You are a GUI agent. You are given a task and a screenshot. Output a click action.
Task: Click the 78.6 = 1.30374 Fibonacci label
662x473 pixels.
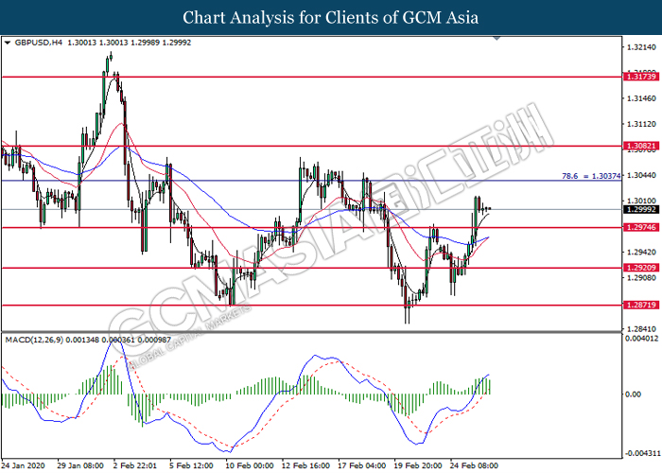(591, 176)
